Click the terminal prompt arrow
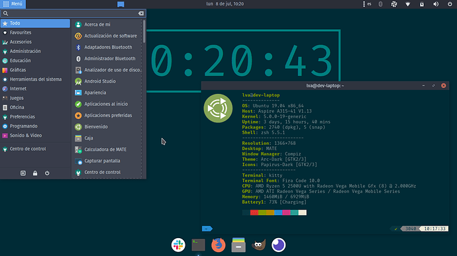457x256 pixels. pos(207,229)
